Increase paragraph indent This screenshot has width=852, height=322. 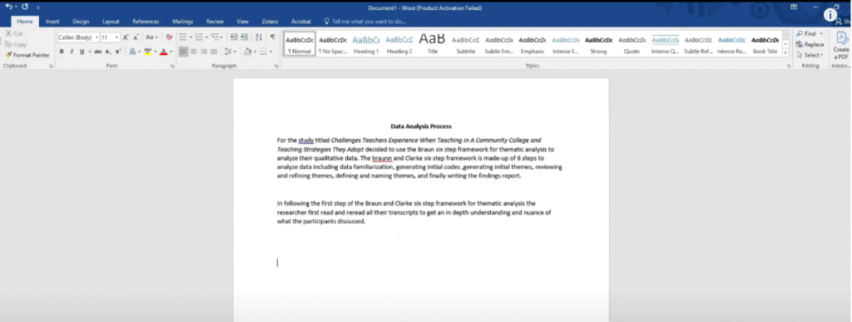[x=244, y=37]
